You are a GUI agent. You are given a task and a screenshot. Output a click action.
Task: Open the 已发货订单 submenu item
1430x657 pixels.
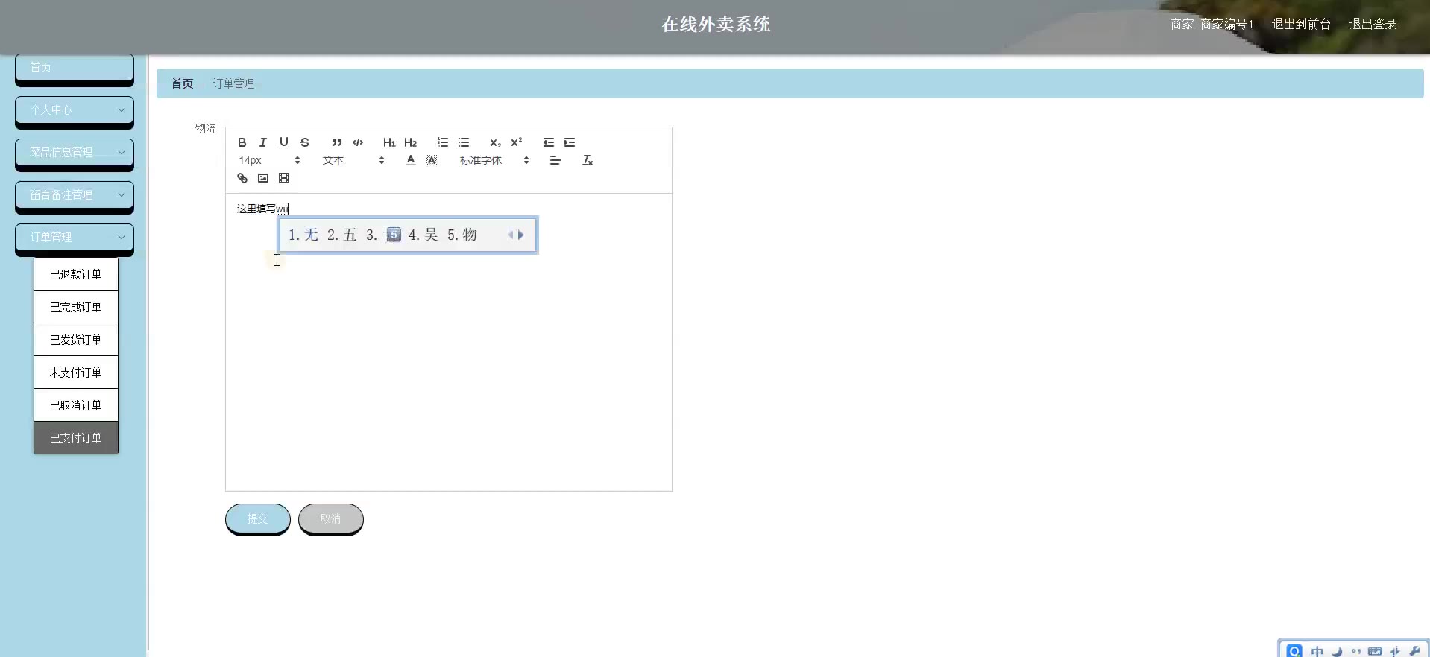[76, 340]
